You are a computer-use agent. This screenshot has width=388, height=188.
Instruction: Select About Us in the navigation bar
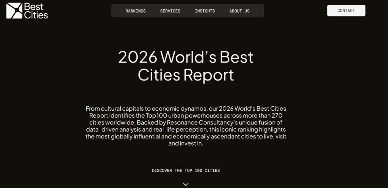tap(239, 11)
